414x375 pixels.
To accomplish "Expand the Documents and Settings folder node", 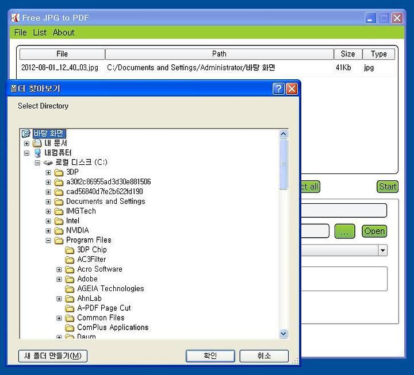I will pos(48,202).
